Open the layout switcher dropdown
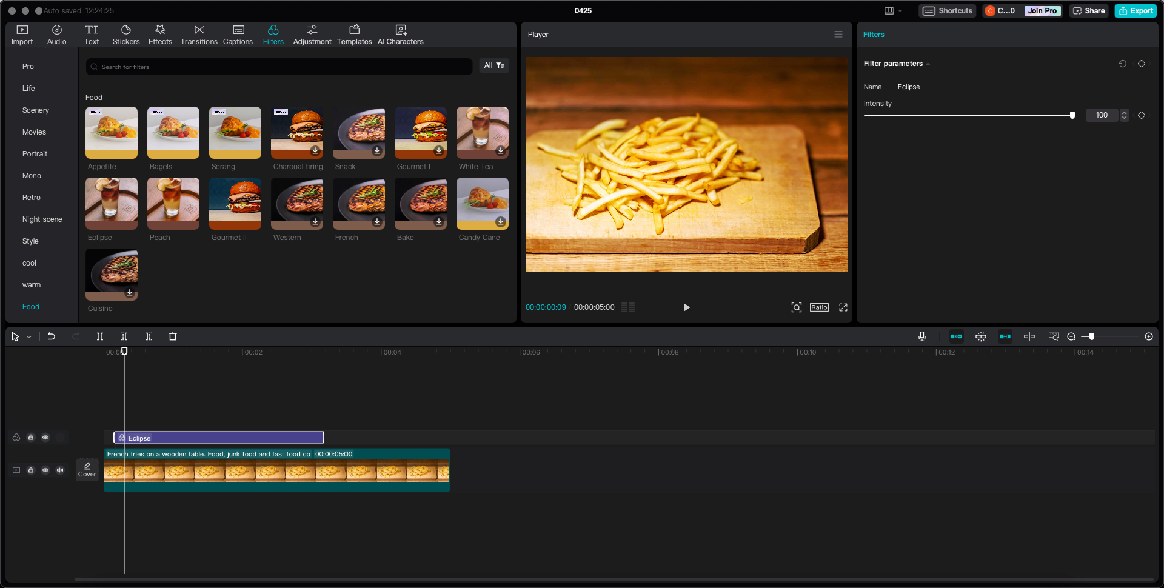 pyautogui.click(x=893, y=11)
